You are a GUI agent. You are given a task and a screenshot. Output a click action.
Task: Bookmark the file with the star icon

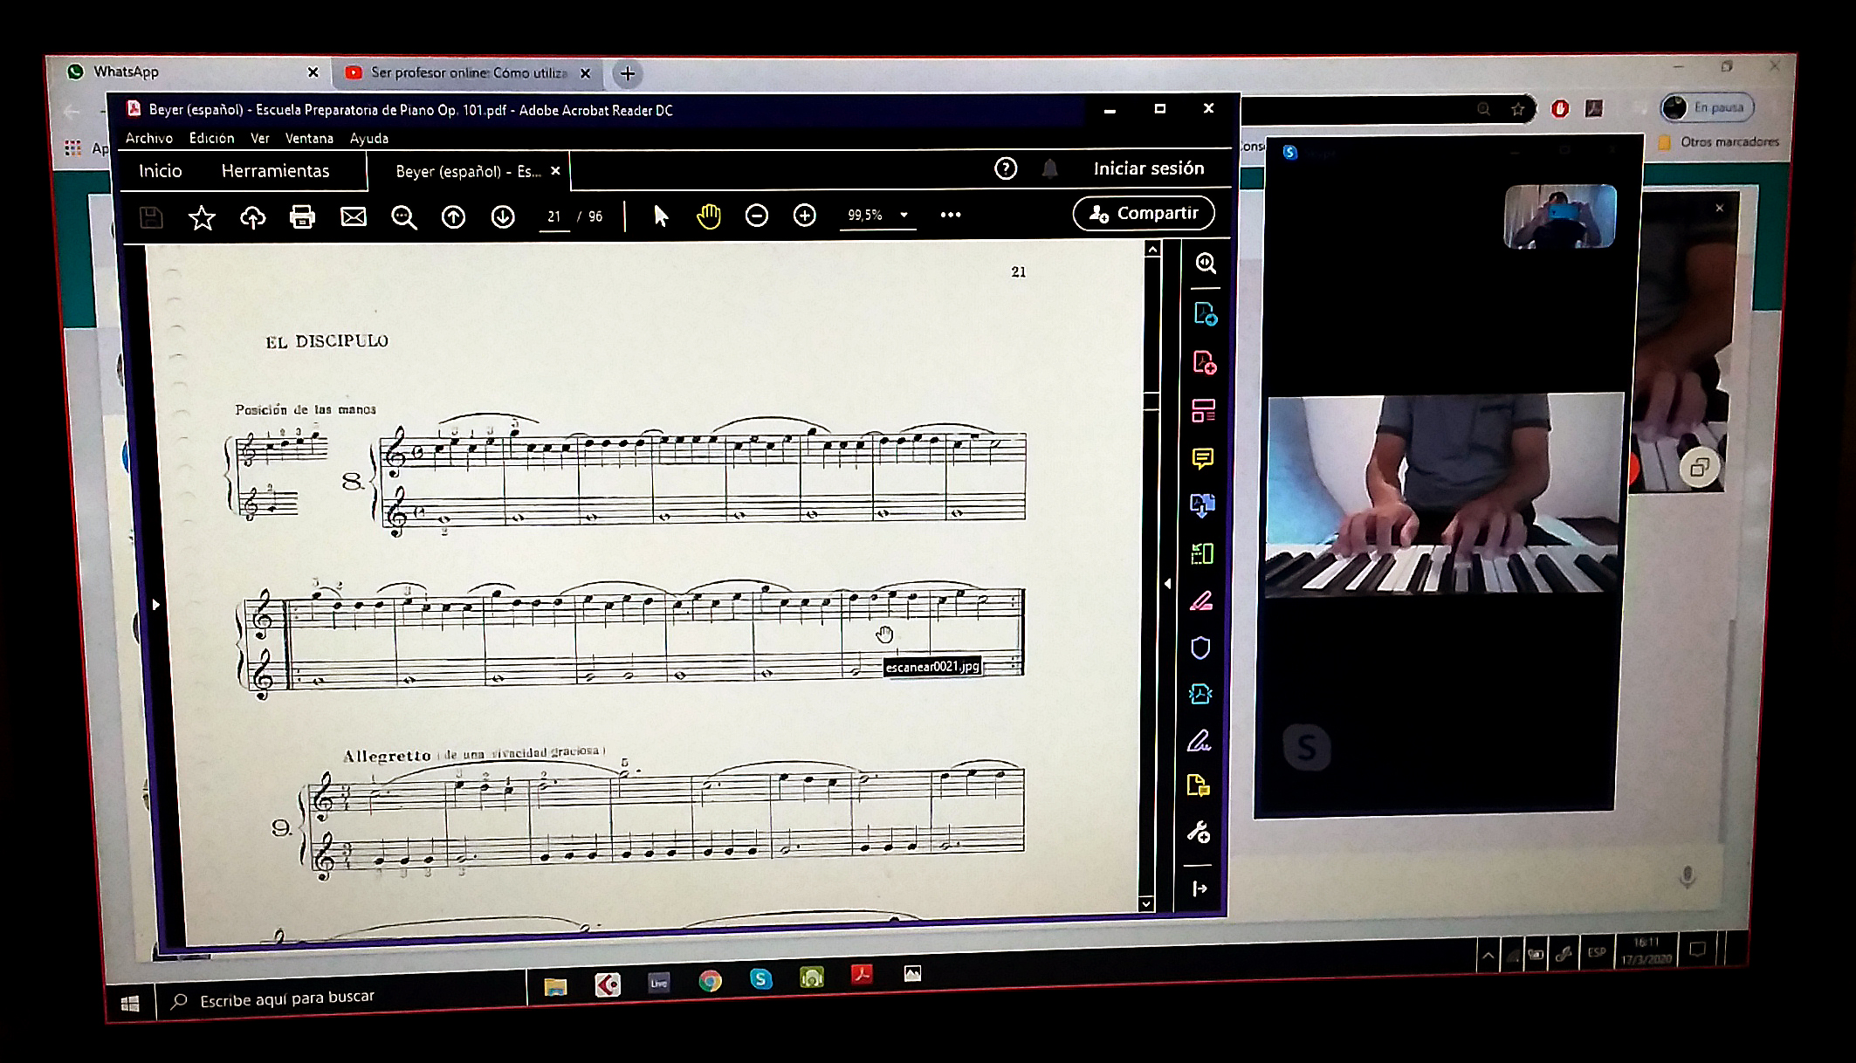point(202,217)
